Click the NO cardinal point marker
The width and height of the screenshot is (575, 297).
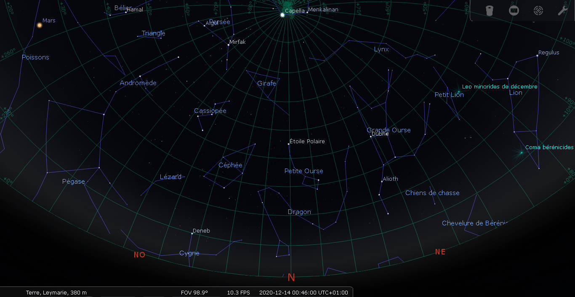(x=139, y=255)
